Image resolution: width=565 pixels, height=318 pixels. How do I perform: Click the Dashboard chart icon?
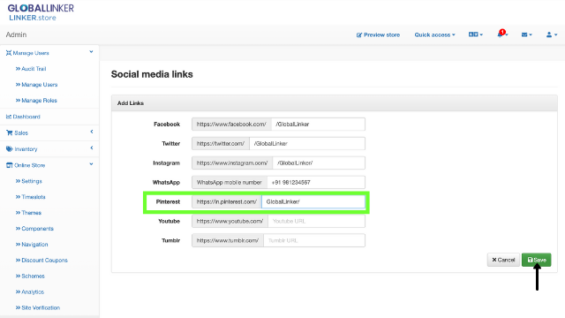point(9,117)
